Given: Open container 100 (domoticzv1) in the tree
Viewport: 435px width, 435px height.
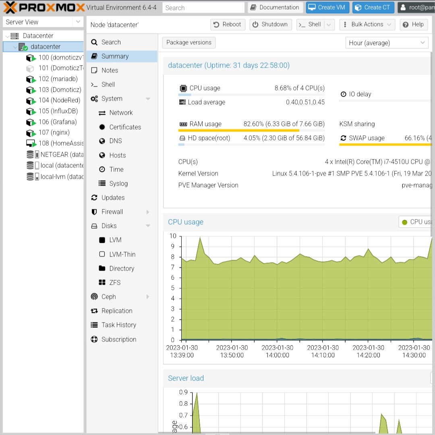Looking at the screenshot, I should click(x=54, y=58).
